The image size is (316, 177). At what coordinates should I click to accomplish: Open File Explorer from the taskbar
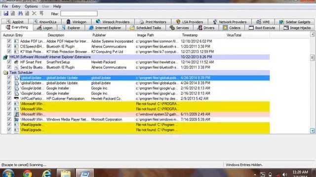click(x=66, y=173)
